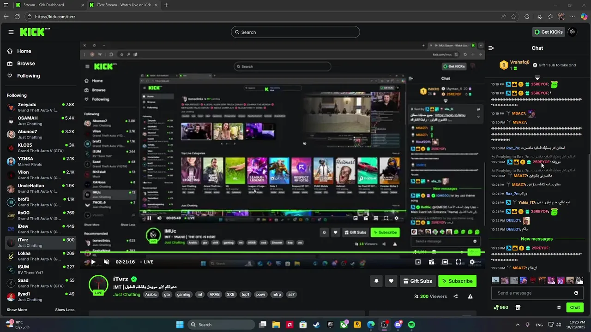The image size is (591, 332).
Task: Enter fullscreen mode on the player
Action: (x=458, y=262)
